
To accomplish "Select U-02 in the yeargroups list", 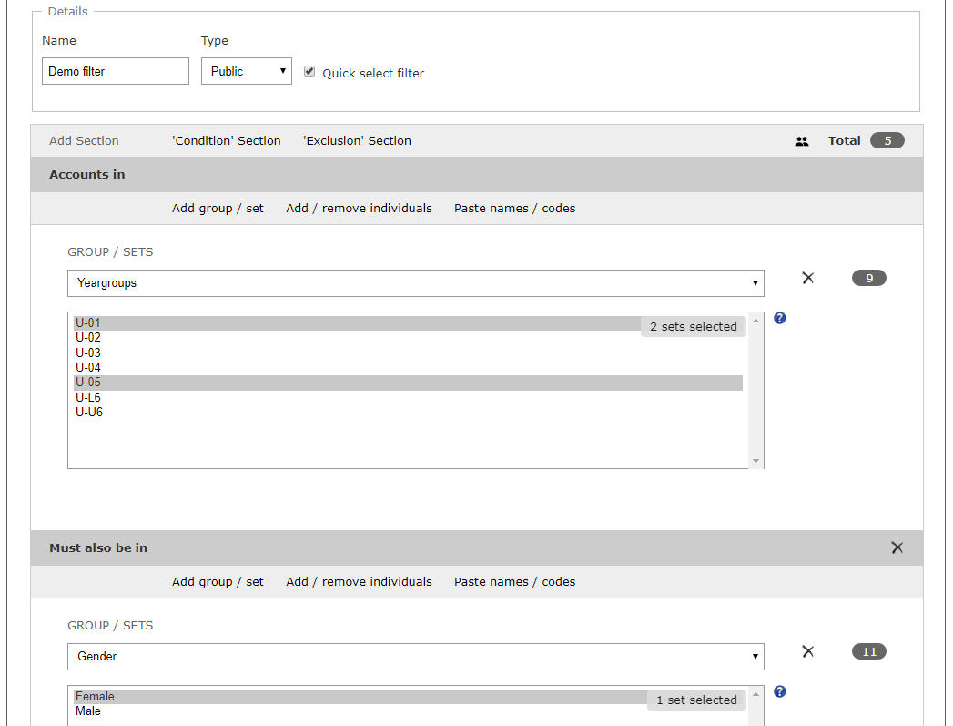I will click(x=409, y=337).
